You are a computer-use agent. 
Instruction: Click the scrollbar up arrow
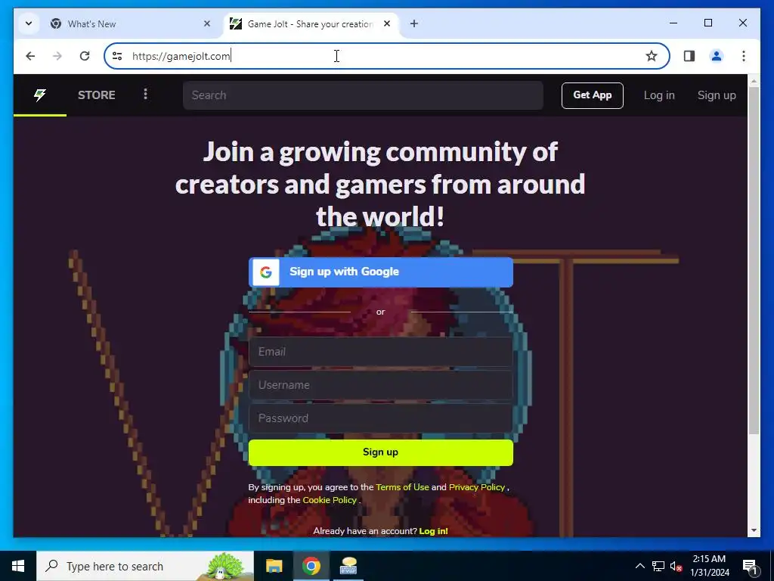point(754,81)
